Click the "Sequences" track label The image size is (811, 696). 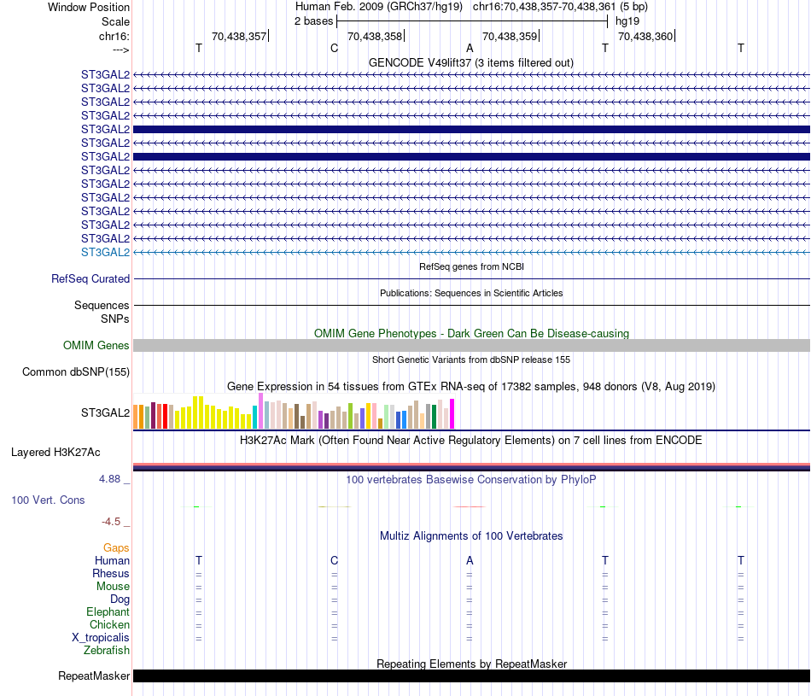pos(102,306)
